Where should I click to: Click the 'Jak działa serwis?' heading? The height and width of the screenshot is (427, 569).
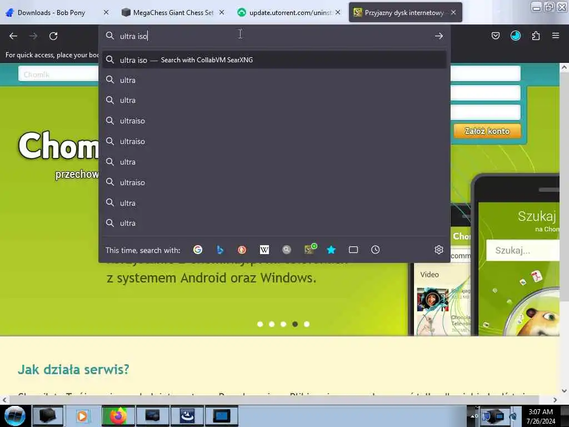(x=74, y=369)
